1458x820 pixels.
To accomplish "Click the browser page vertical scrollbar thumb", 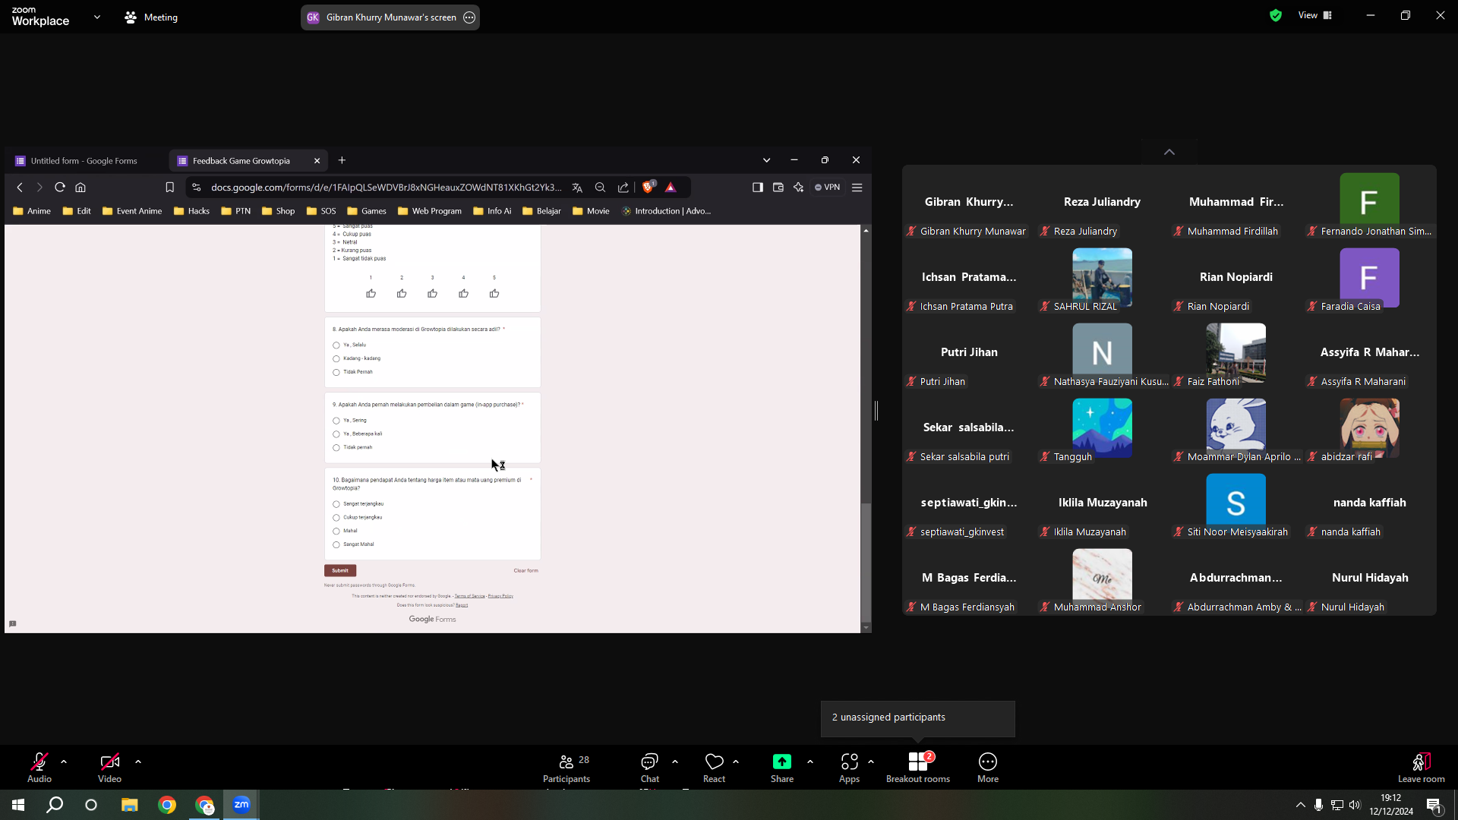I will click(866, 562).
